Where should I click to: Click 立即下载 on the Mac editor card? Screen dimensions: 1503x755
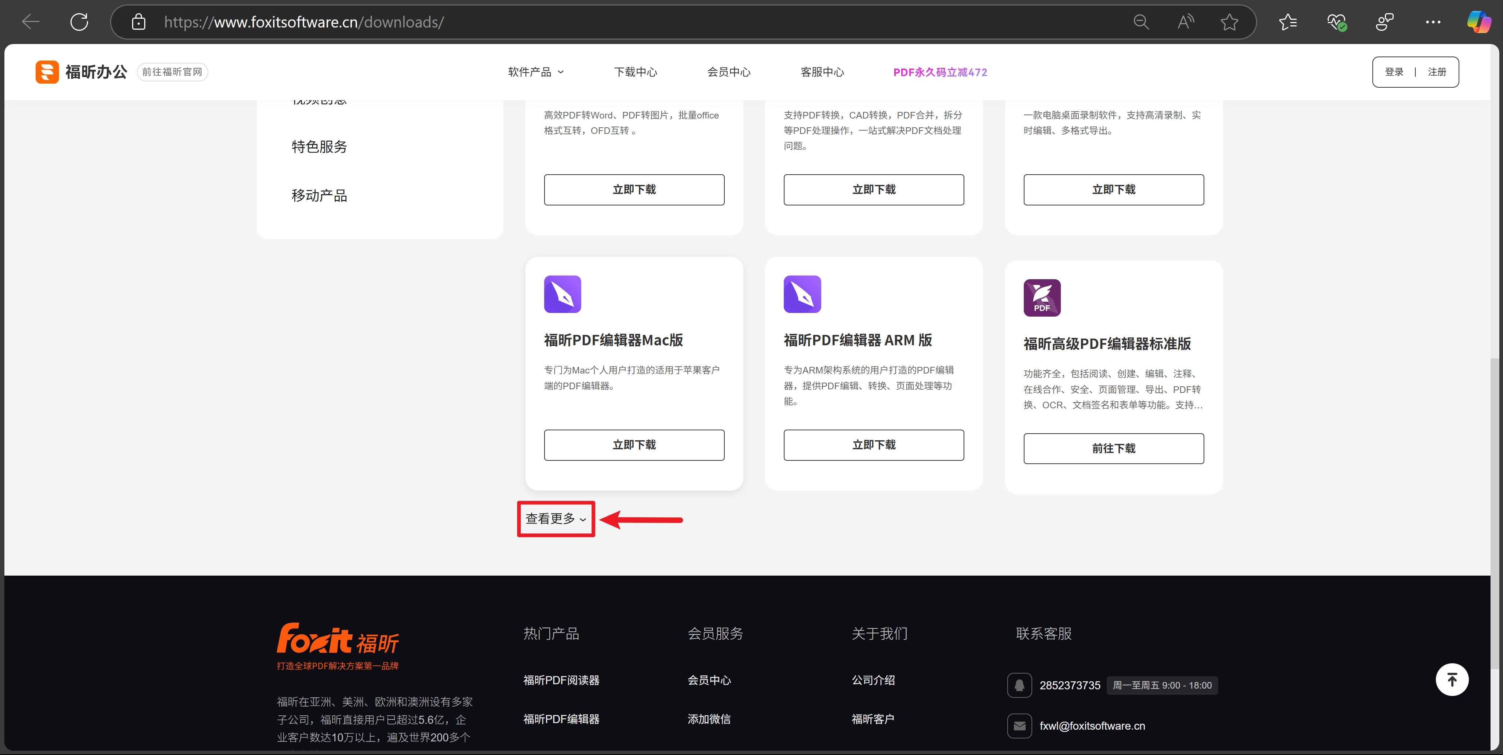634,445
